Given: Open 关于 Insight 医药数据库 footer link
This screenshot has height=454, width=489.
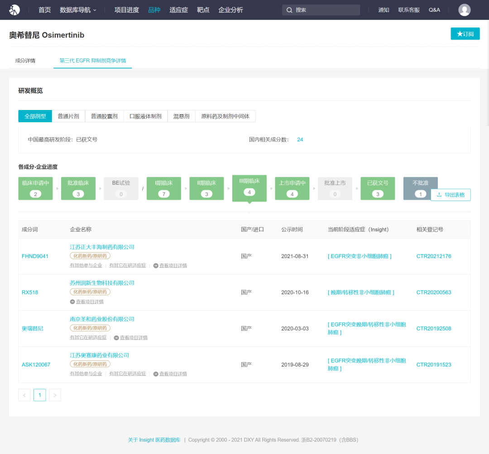Looking at the screenshot, I should click(x=154, y=440).
